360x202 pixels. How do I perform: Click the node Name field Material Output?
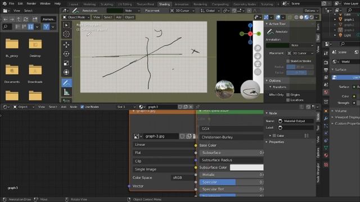tap(296, 121)
